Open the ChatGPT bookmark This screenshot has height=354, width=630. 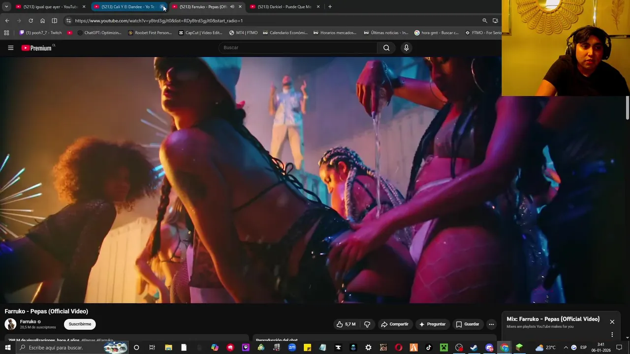[x=99, y=33]
